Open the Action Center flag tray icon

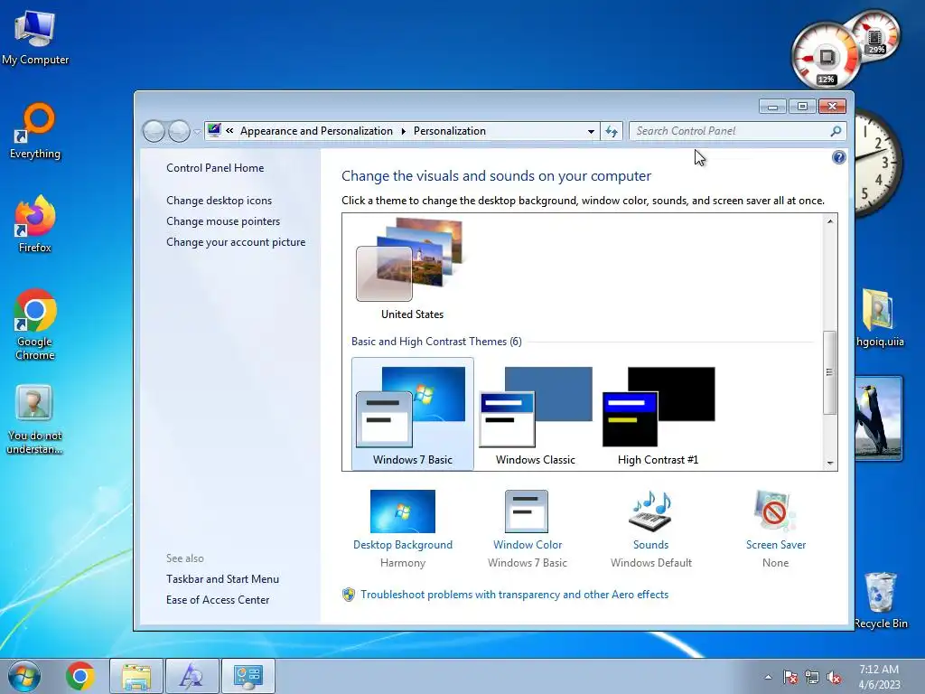tap(790, 677)
